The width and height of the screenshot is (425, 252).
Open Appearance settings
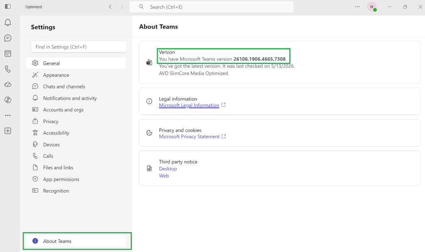76,75
